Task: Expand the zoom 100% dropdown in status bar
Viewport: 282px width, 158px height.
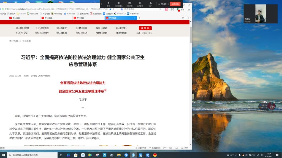Action: click(x=190, y=148)
